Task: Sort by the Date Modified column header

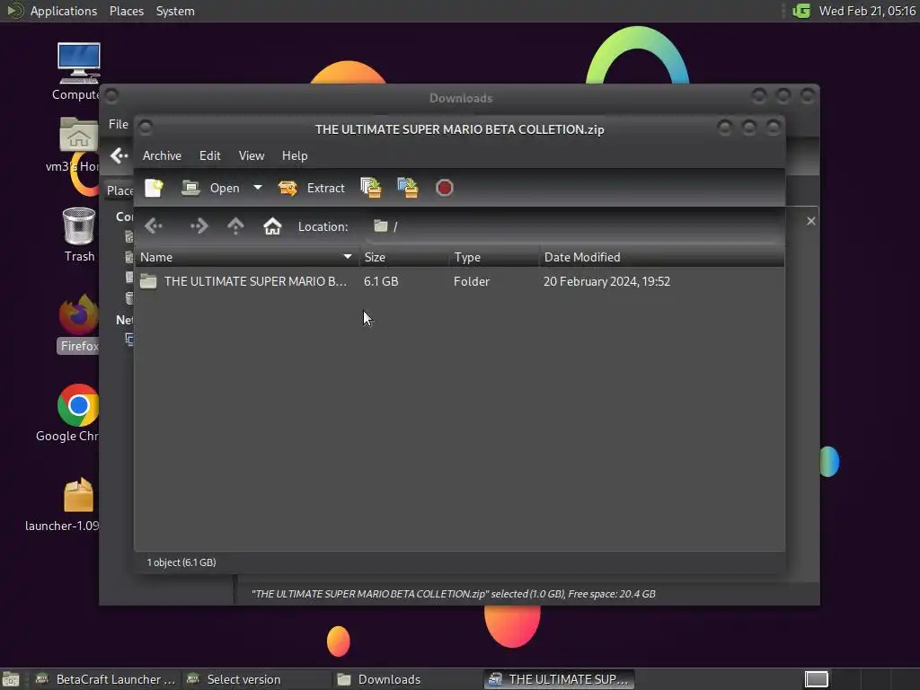Action: (x=661, y=257)
